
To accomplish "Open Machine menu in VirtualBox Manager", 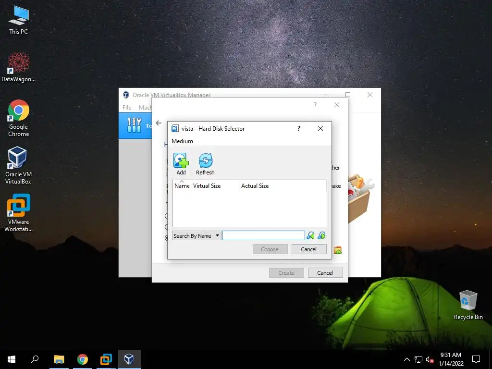I will [145, 107].
